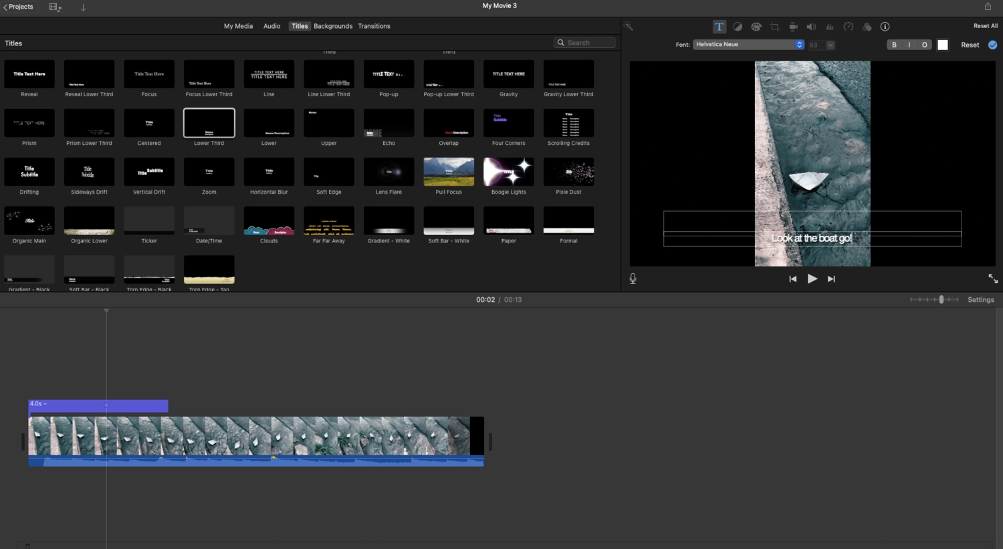Open the volume adjustment controls
Viewport: 1003px width, 549px height.
(811, 27)
